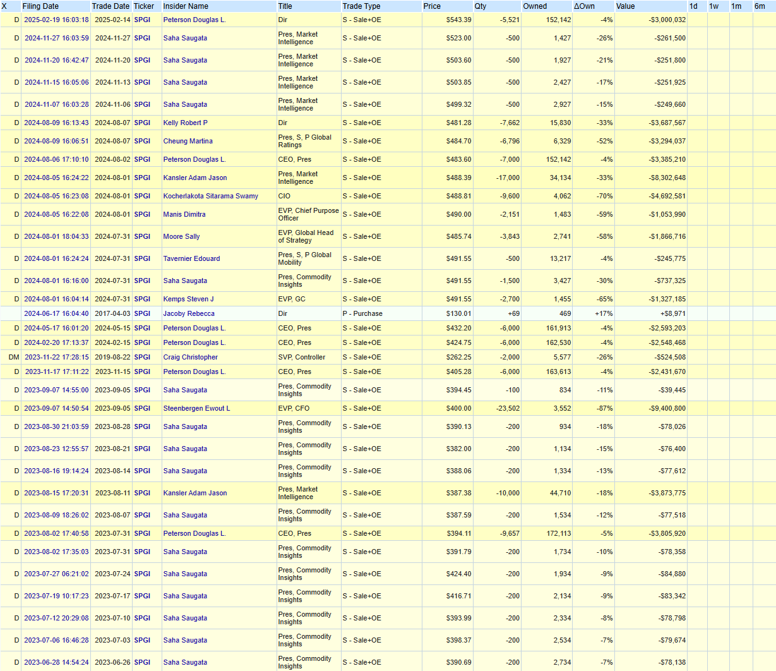Open filing dated 2024-08-05 16:24:22
The width and height of the screenshot is (776, 671).
pos(56,178)
